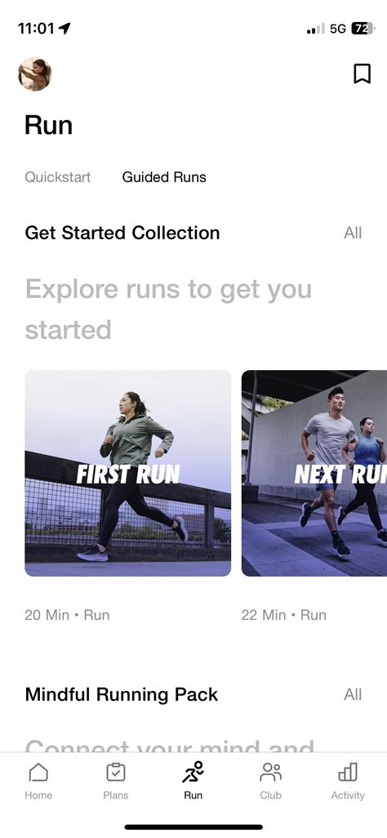Open the Next Run guided run card
Viewport: 387px width, 838px height.
pyautogui.click(x=314, y=473)
